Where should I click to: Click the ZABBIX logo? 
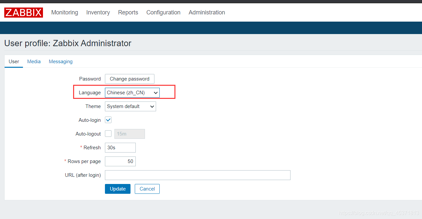coord(24,12)
